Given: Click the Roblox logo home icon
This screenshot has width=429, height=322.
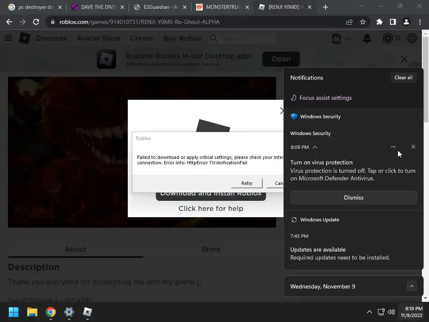Looking at the screenshot, I should pos(24,38).
